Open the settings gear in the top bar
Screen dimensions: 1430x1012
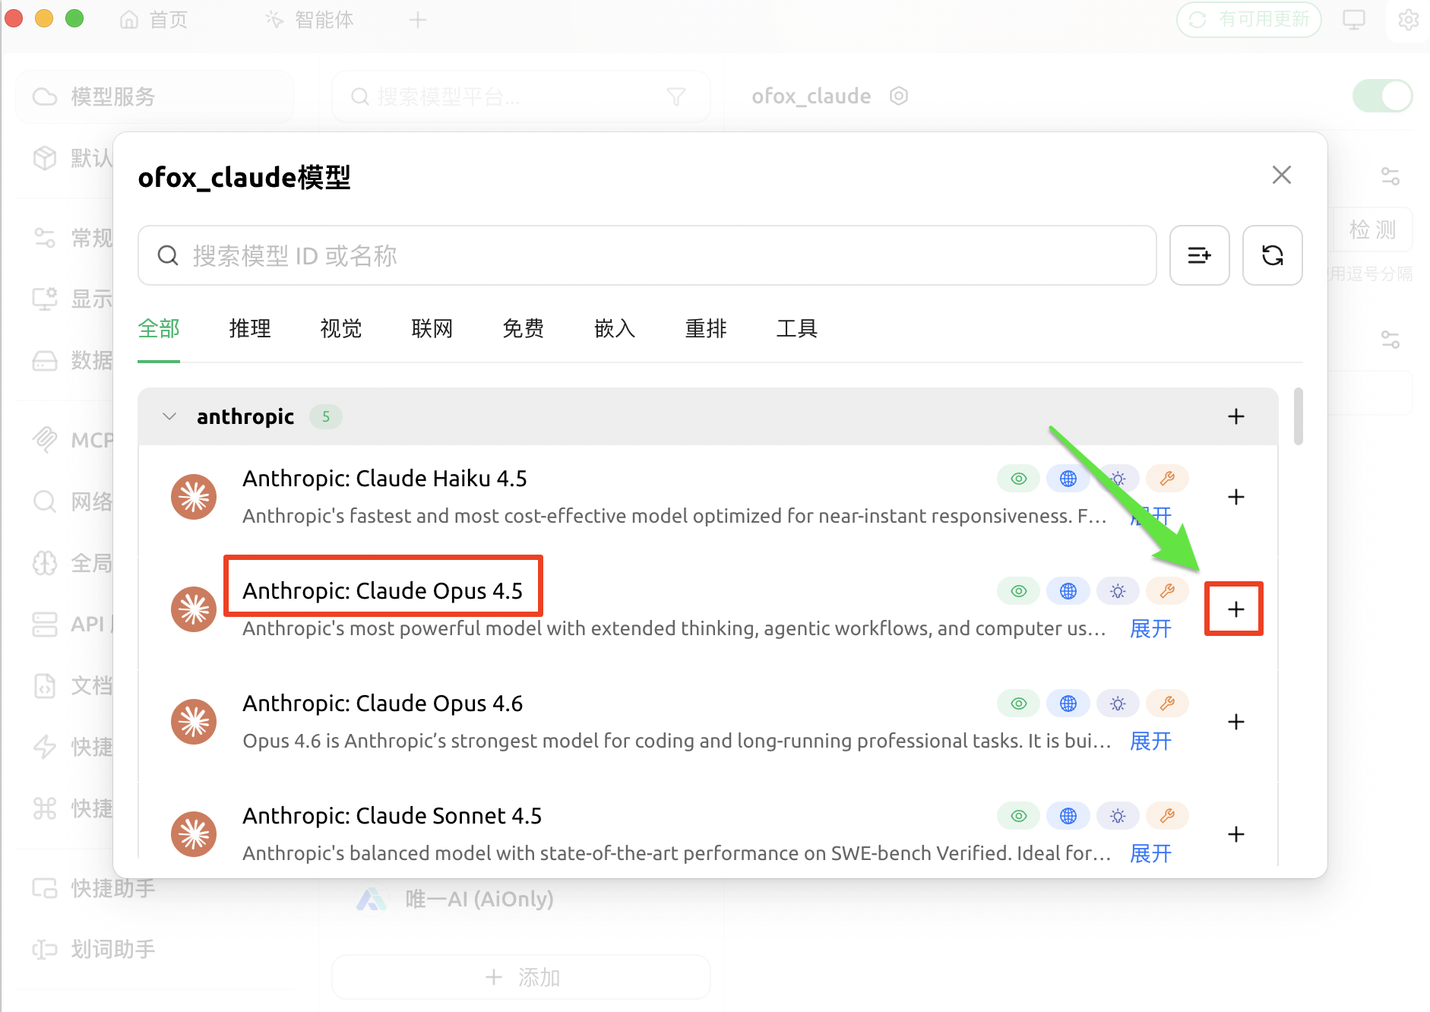(1408, 20)
